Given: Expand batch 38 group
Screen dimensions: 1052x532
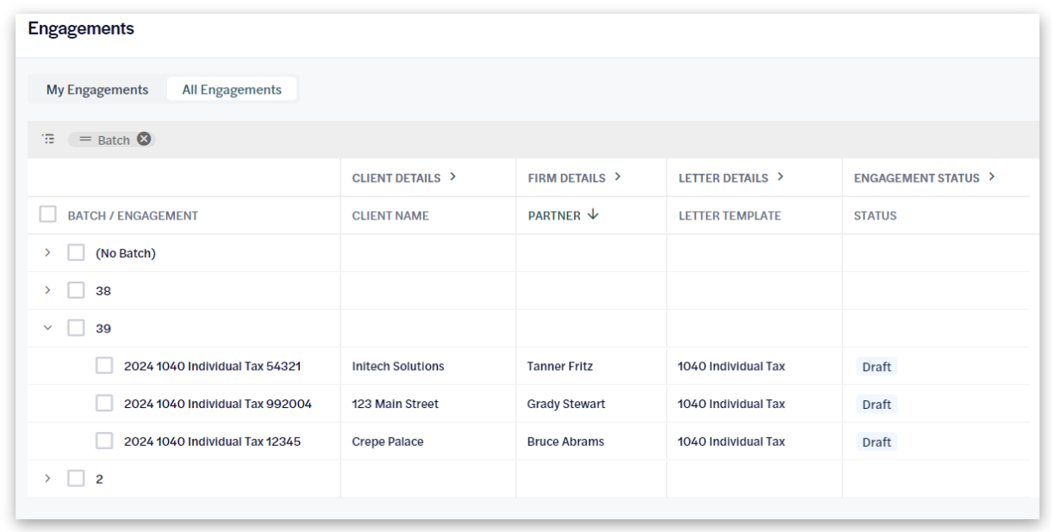Looking at the screenshot, I should click(x=48, y=291).
